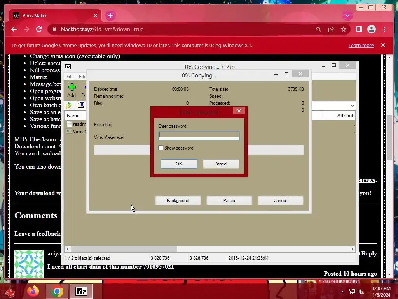Bookmark this page with the star icon
This screenshot has height=299, width=398.
[344, 29]
